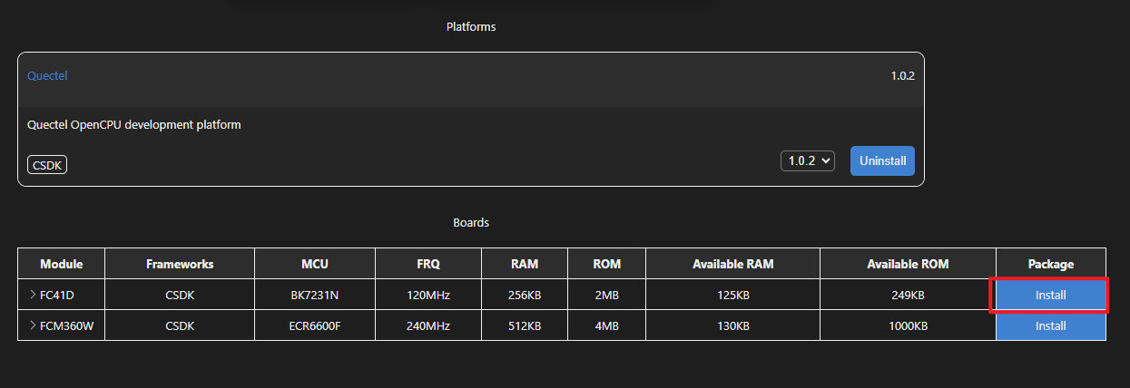Click the ROM column header
This screenshot has width=1130, height=388.
click(x=606, y=264)
